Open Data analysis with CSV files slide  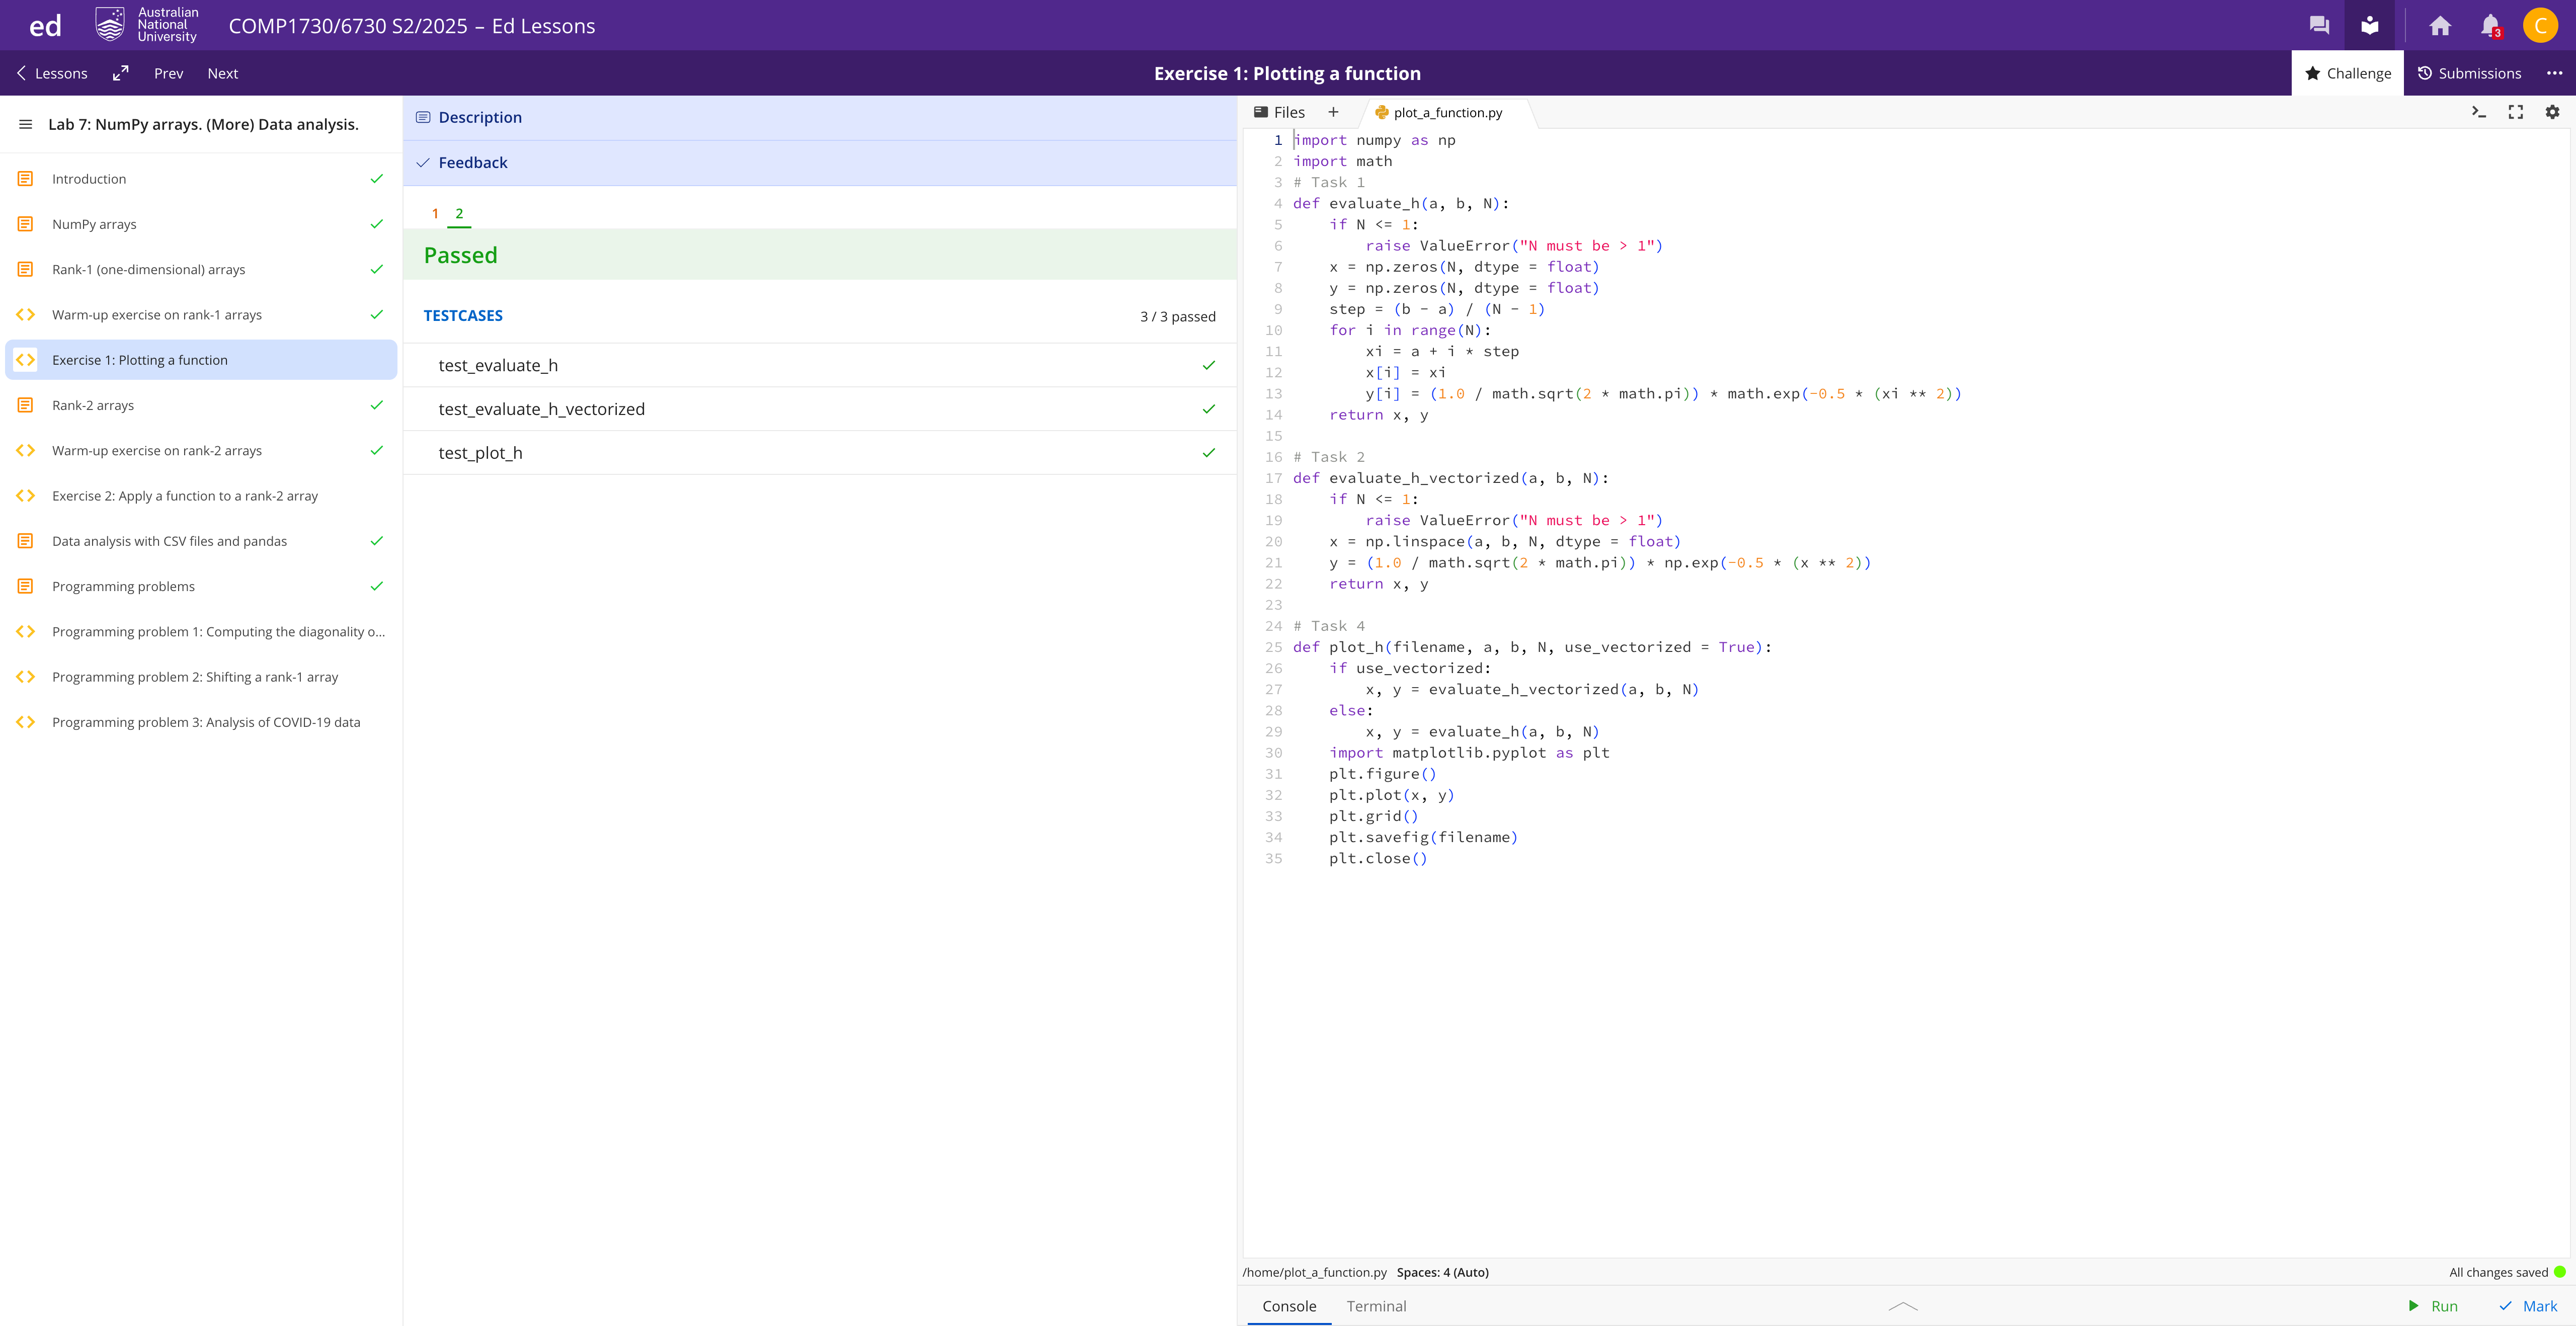point(201,541)
